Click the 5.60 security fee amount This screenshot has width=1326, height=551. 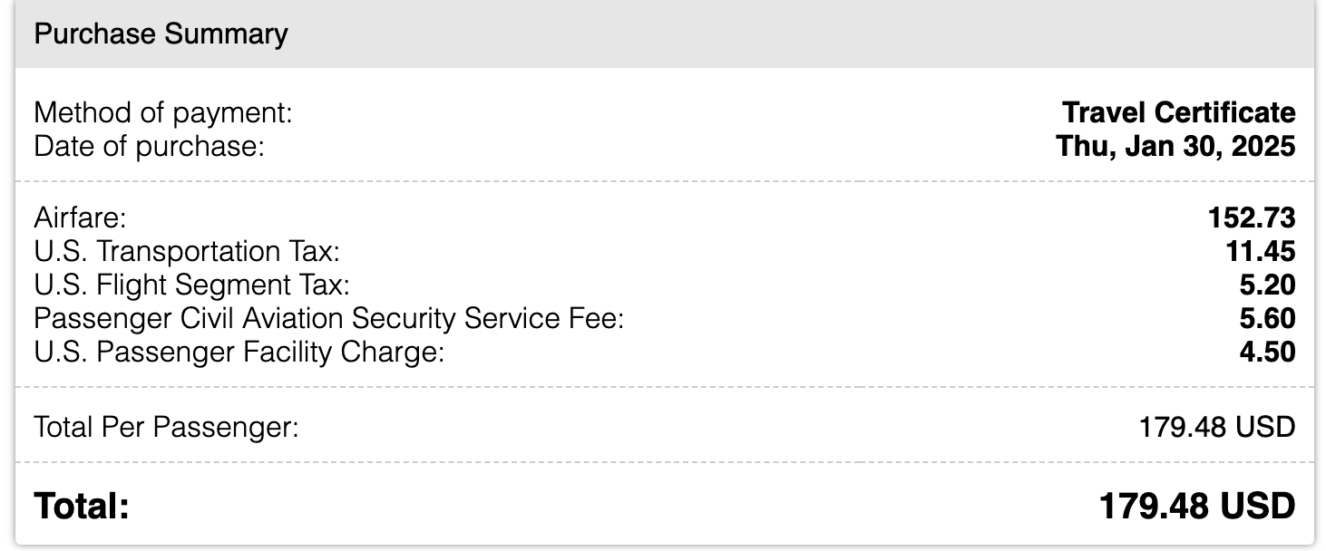(x=1268, y=318)
